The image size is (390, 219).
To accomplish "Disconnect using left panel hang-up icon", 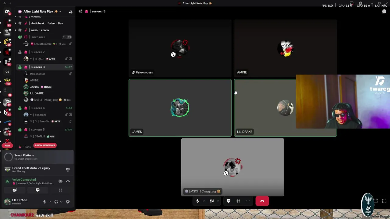I will pyautogui.click(x=68, y=181).
